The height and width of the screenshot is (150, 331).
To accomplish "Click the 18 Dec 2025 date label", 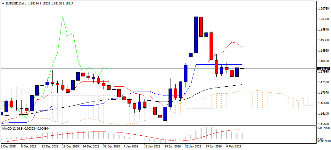I will pyautogui.click(x=70, y=146).
